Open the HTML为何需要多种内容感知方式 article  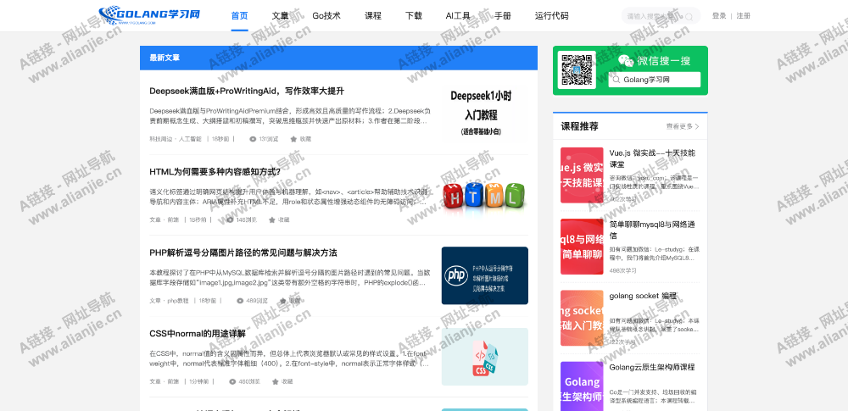pos(215,172)
